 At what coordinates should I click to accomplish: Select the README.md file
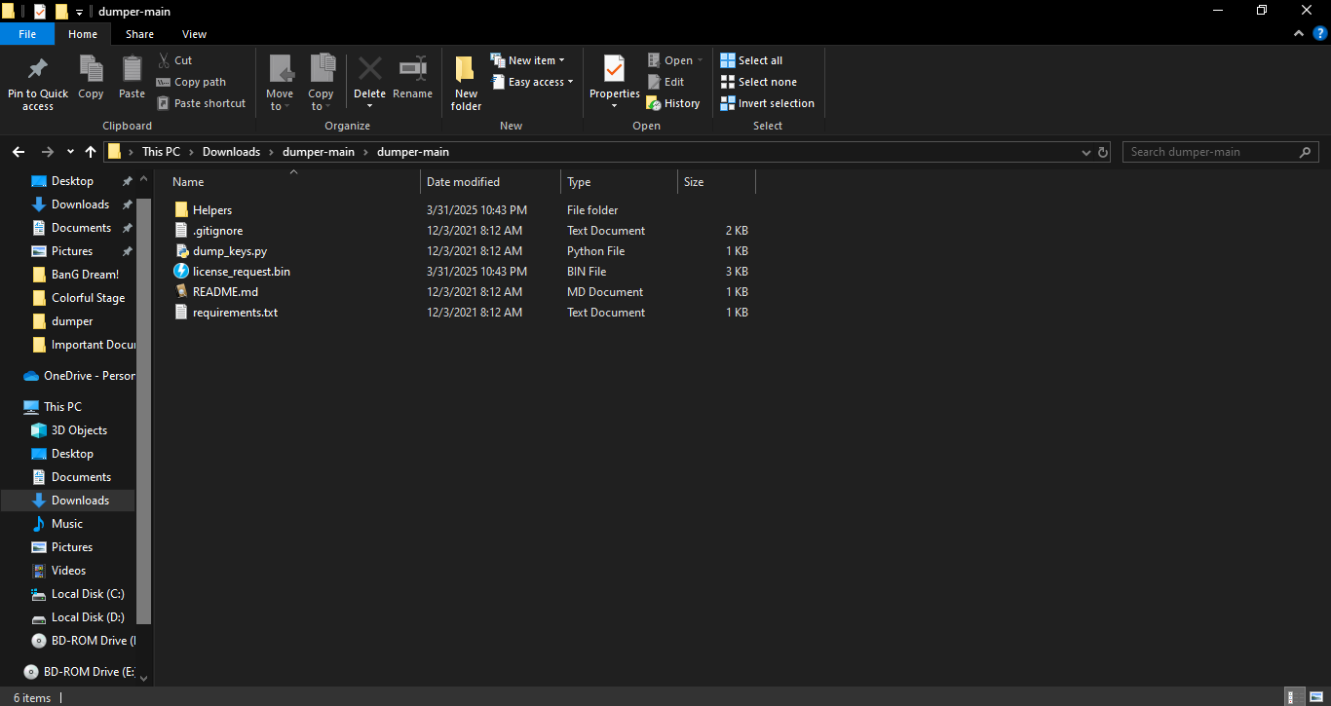[461, 292]
